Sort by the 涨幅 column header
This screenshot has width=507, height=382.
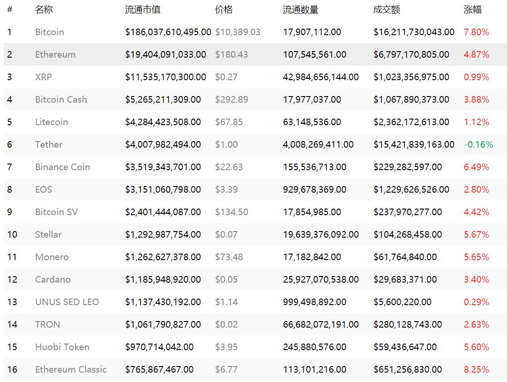472,10
